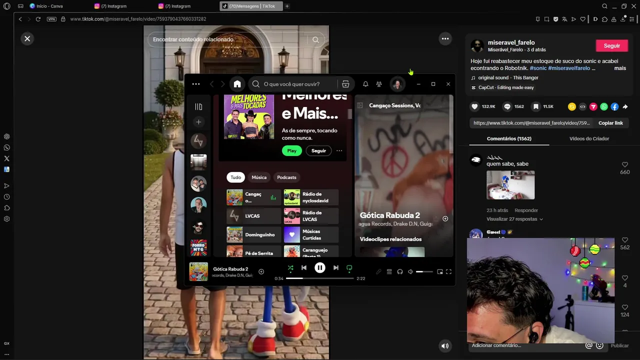Seek in the Spotify song progress bar
Image resolution: width=640 pixels, height=360 pixels.
pyautogui.click(x=320, y=278)
